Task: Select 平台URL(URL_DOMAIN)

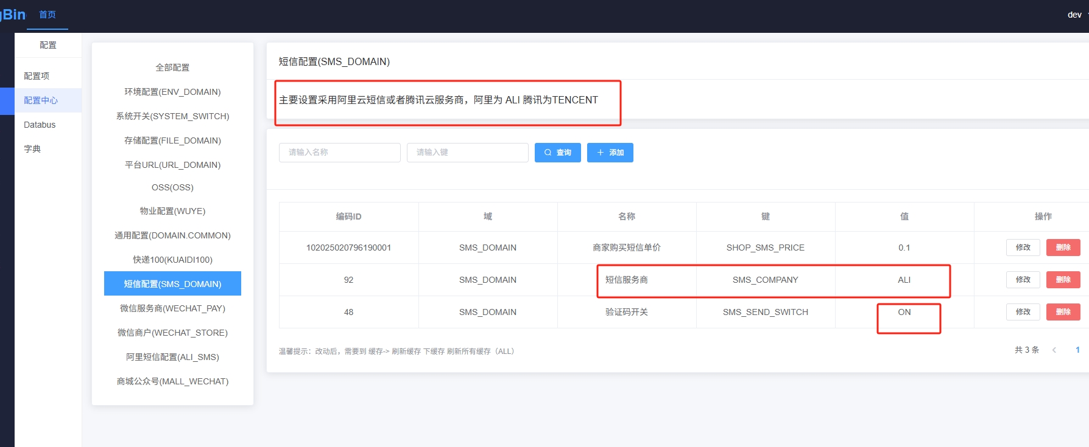Action: 172,165
